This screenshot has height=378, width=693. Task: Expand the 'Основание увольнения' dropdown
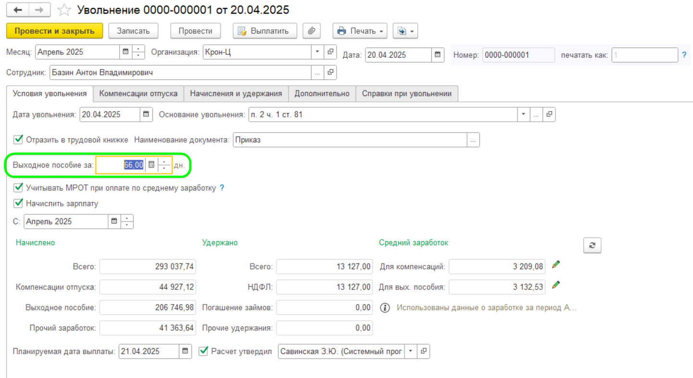point(523,114)
